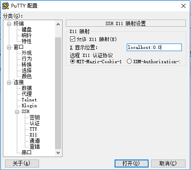
Task: Select the 窗口 category
Action: 18,47
